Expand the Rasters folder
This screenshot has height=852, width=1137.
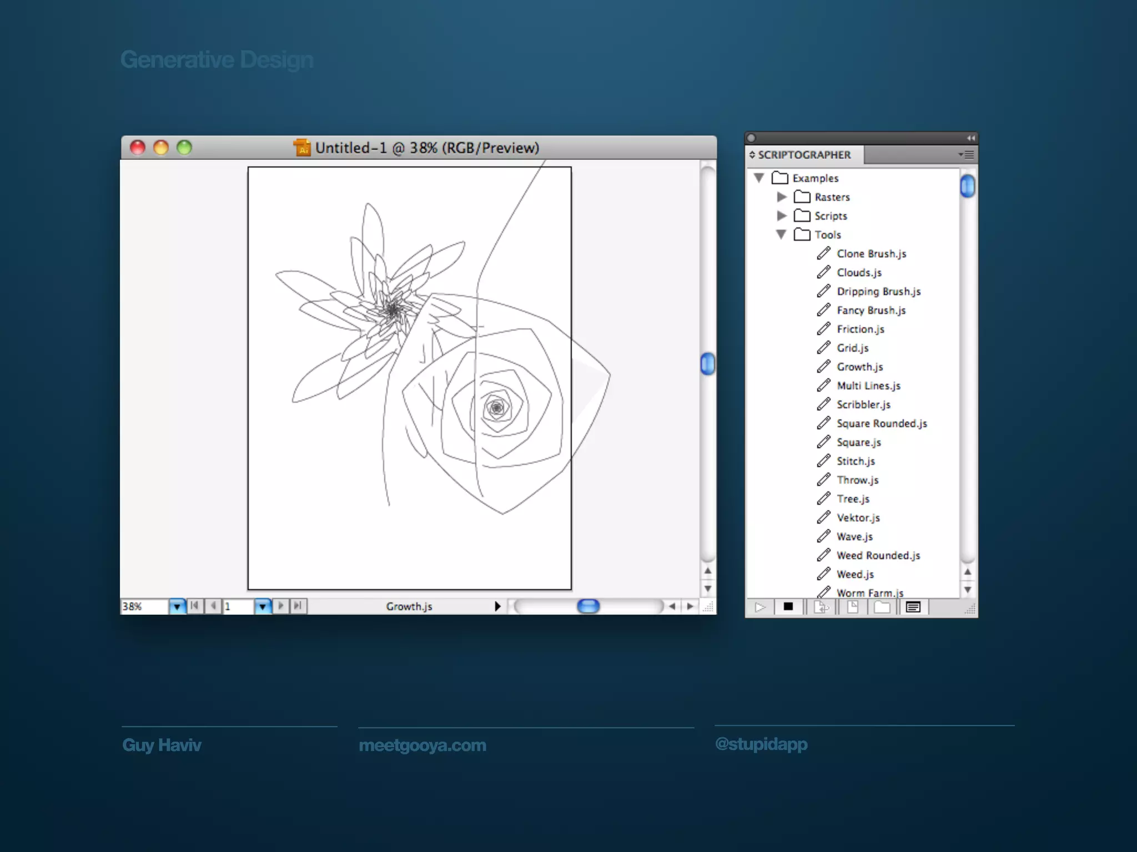[782, 197]
